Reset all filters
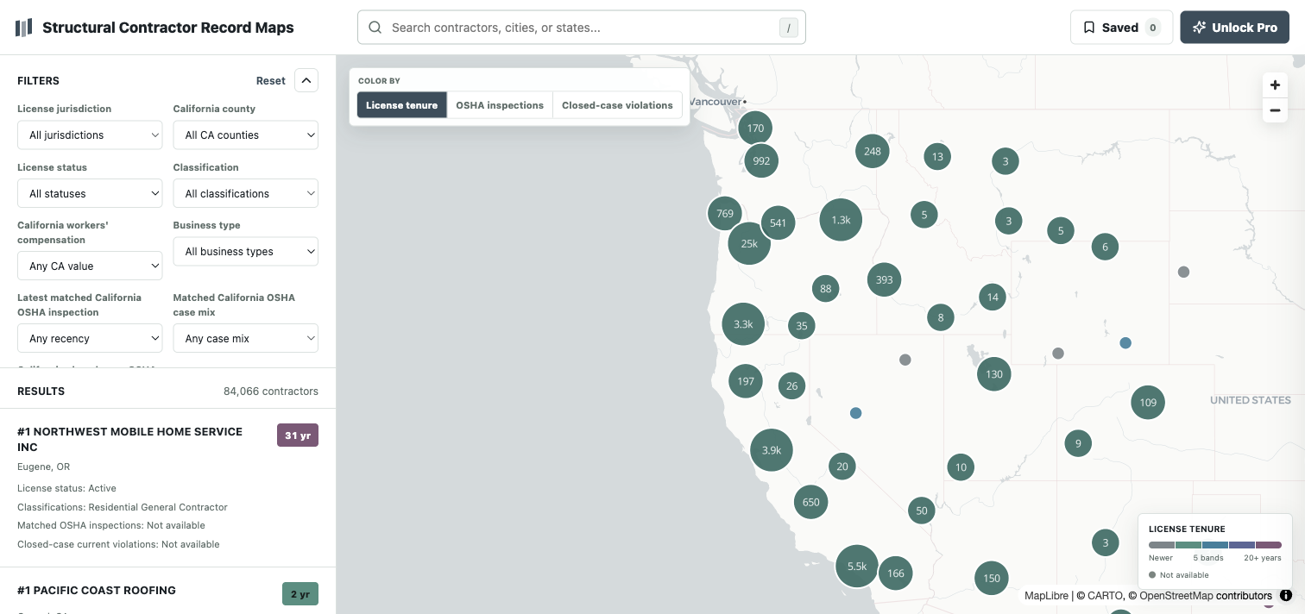Viewport: 1305px width, 614px height. [270, 80]
